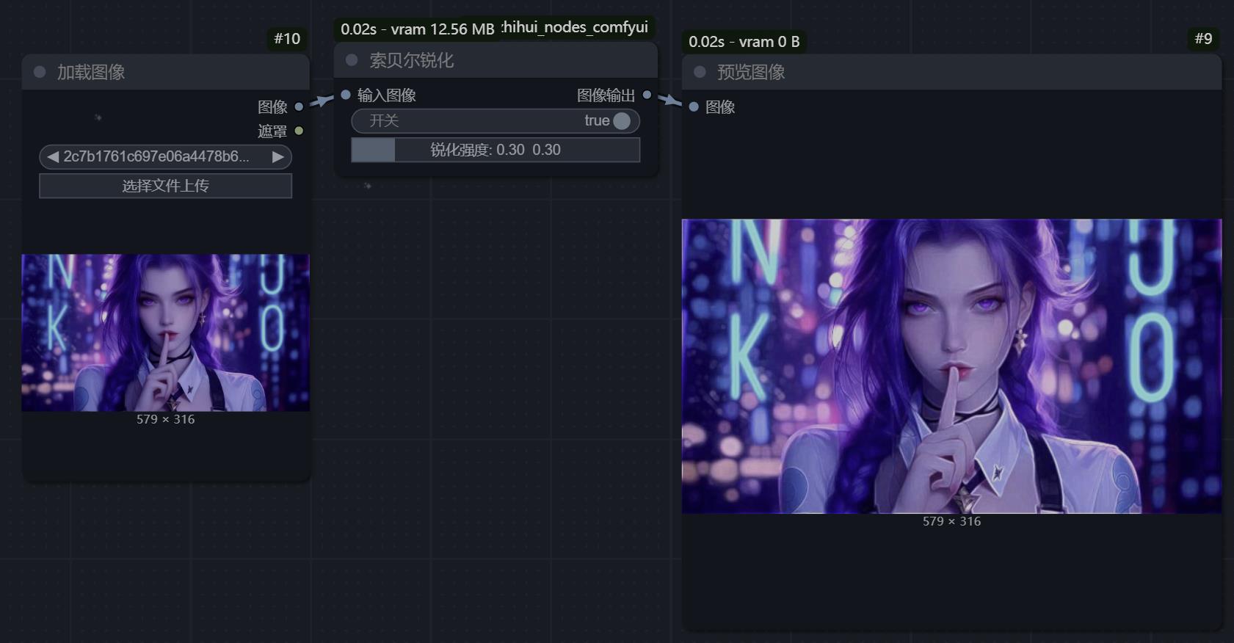Viewport: 1234px width, 643px height.
Task: Select next image with right arrow
Action: click(277, 156)
